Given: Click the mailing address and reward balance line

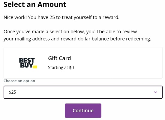Looking at the screenshot, I should [77, 39].
